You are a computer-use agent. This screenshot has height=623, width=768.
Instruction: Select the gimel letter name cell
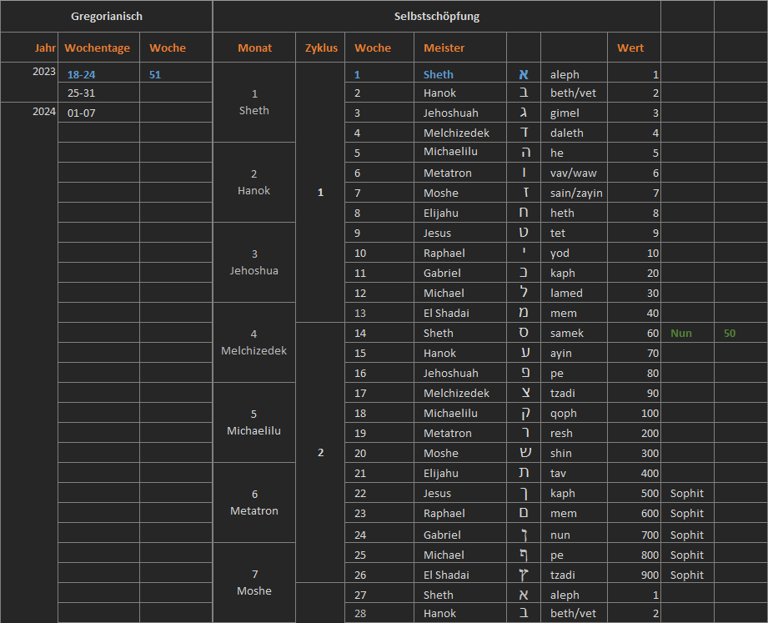pos(574,113)
